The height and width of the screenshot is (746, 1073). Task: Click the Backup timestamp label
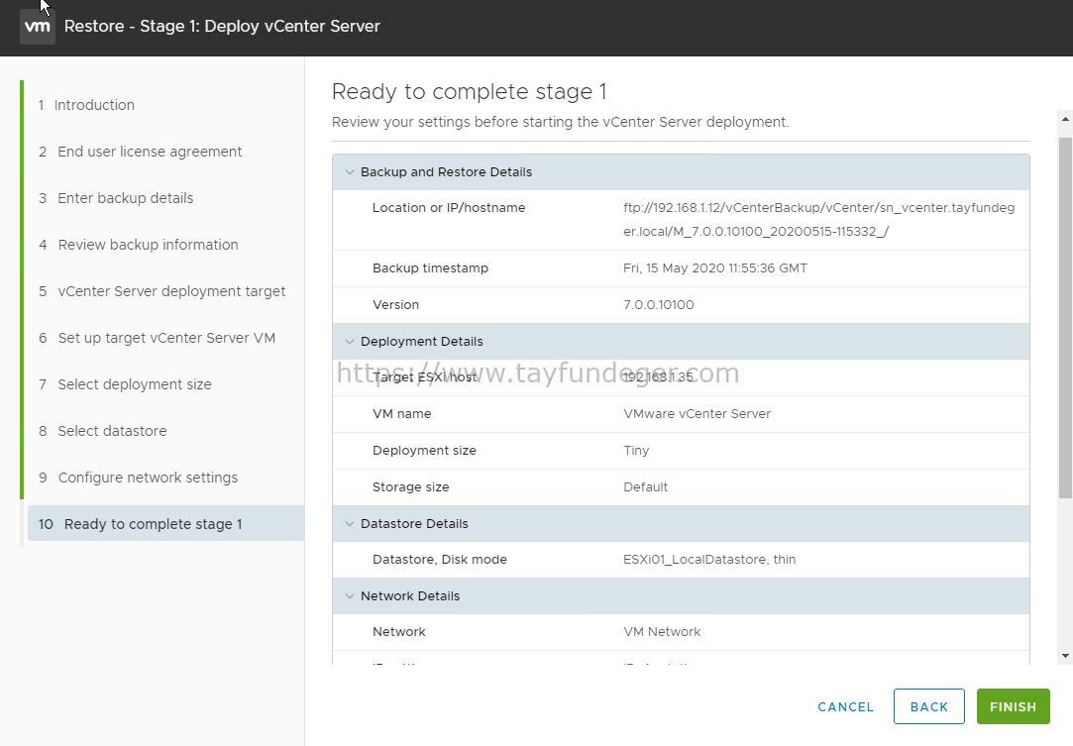[x=430, y=268]
